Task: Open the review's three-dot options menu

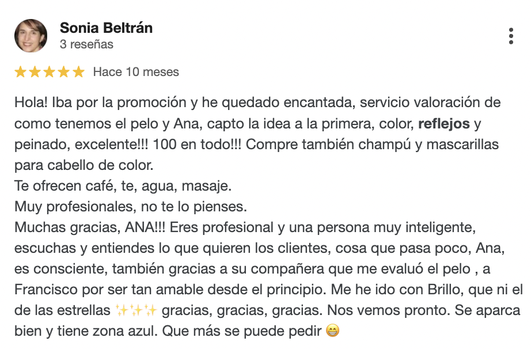Action: [x=511, y=36]
